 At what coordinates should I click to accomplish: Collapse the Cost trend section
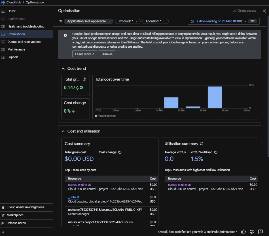click(63, 69)
